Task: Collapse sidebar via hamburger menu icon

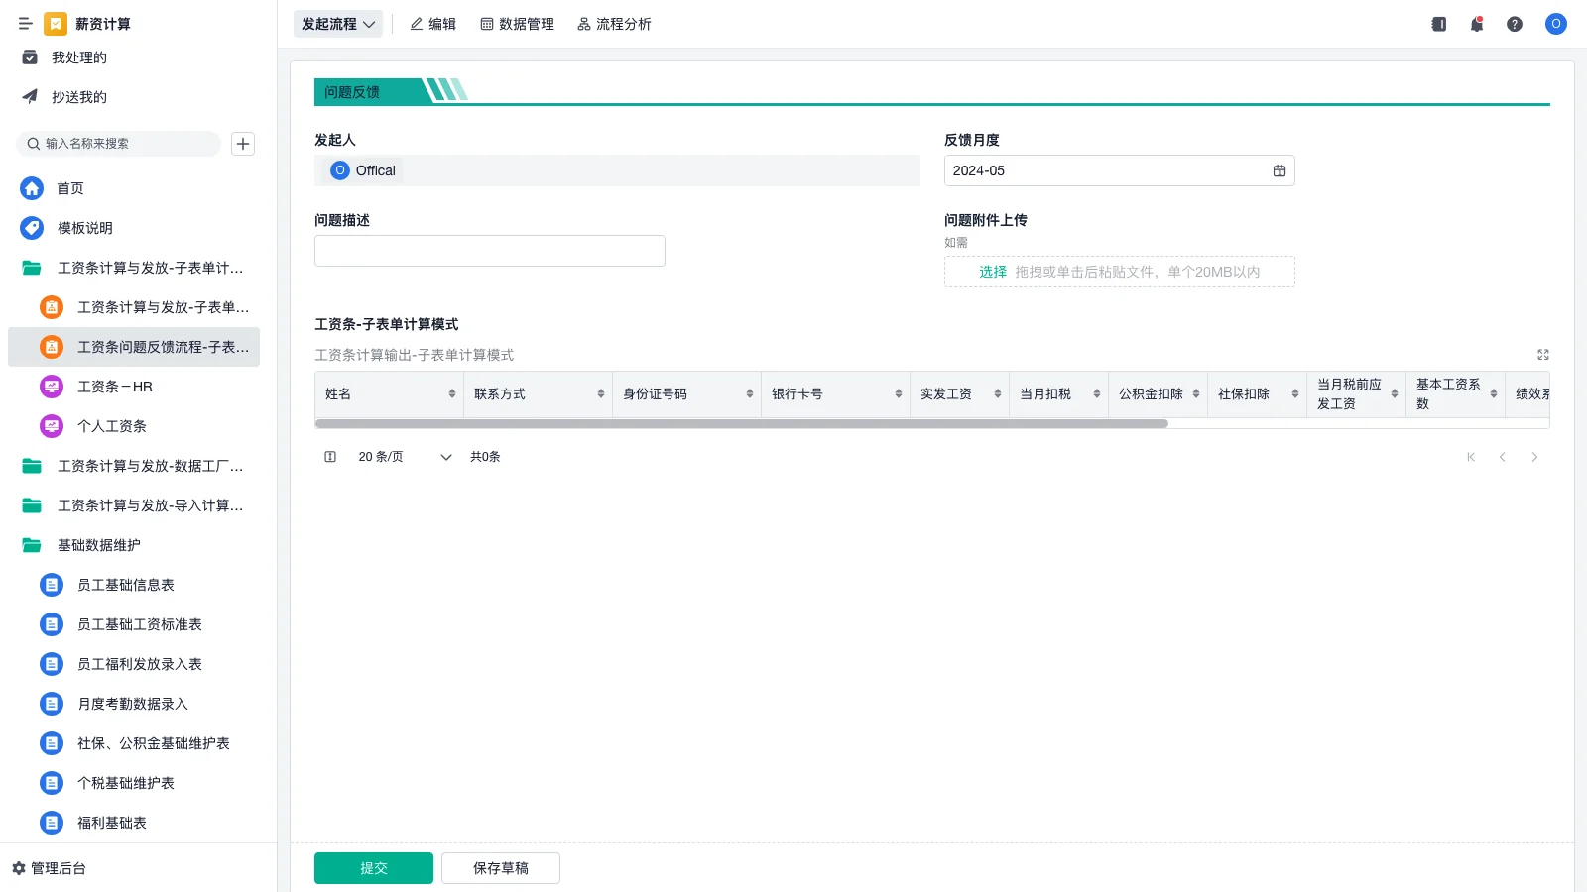Action: click(26, 24)
